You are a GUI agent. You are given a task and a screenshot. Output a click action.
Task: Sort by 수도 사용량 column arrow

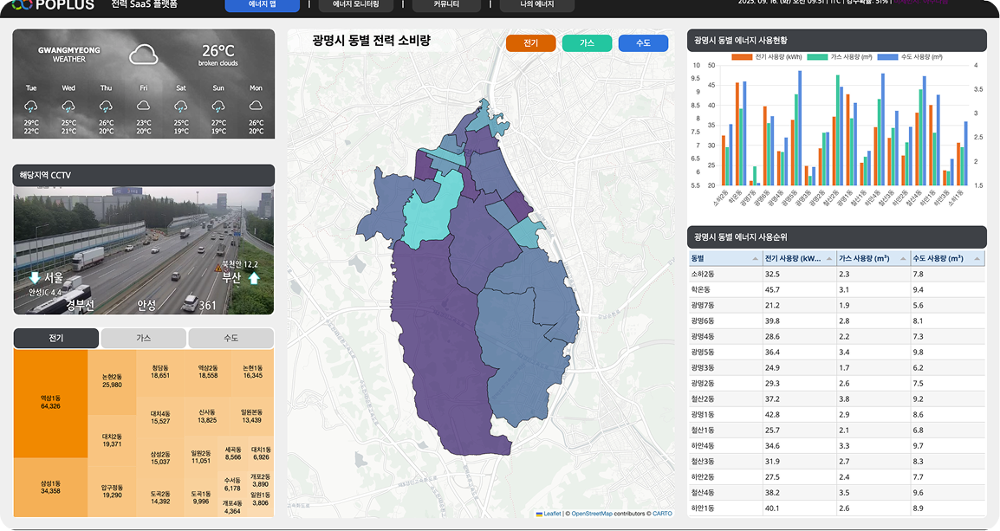point(977,259)
